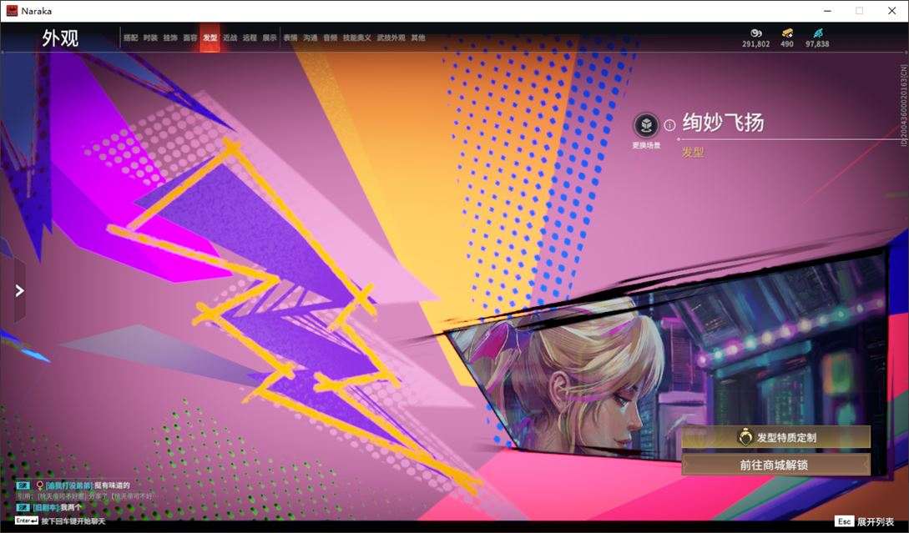Click the 绚妙飞扬 hairstyle title
This screenshot has height=533, width=909.
723,123
